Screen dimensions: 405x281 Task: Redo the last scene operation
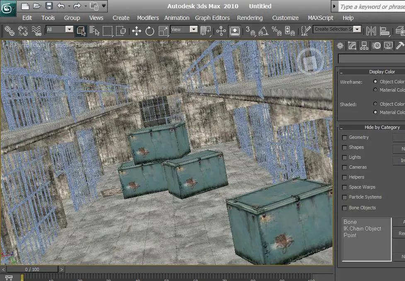[77, 6]
